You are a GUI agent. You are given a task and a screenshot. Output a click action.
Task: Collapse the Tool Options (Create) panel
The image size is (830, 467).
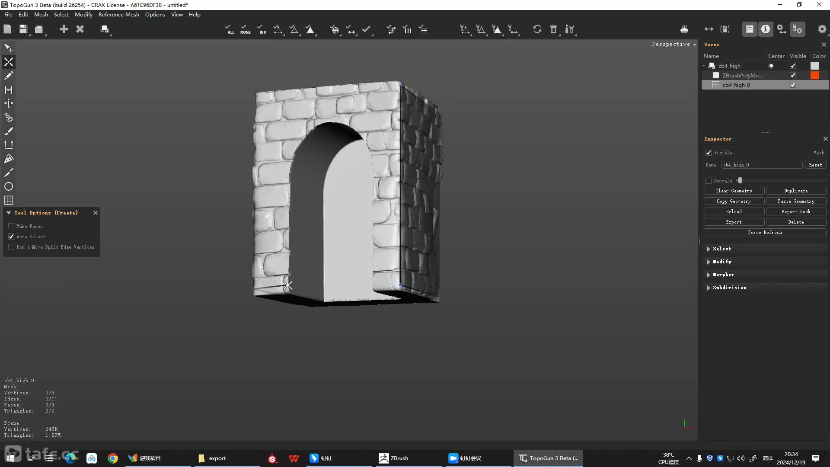pyautogui.click(x=9, y=213)
